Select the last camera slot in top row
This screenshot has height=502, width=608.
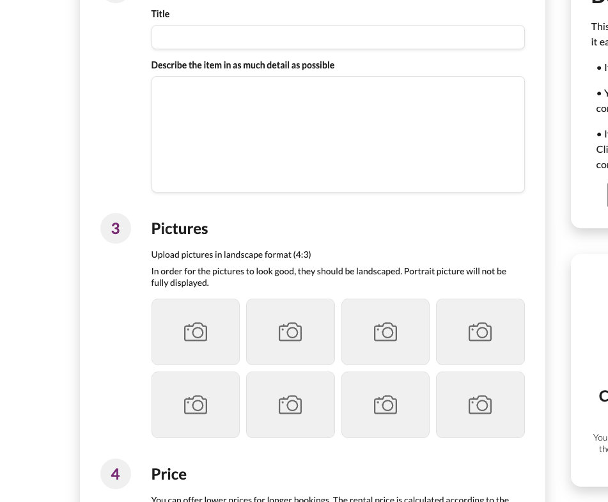click(x=480, y=332)
